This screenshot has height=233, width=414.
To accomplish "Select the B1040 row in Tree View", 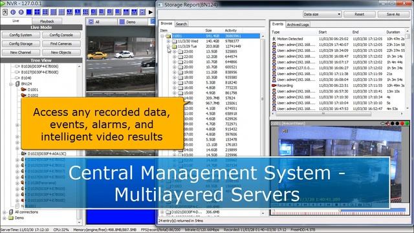I will pyautogui.click(x=26, y=78).
